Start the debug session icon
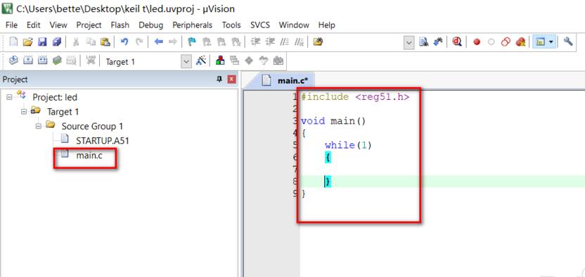 coord(457,41)
